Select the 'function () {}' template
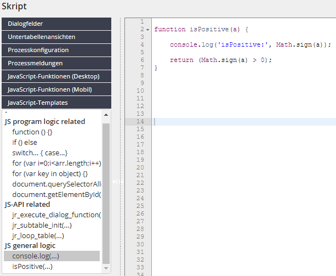336x276 pixels. [x=32, y=132]
